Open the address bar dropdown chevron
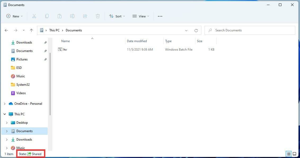The height and width of the screenshot is (158, 300). (x=186, y=30)
